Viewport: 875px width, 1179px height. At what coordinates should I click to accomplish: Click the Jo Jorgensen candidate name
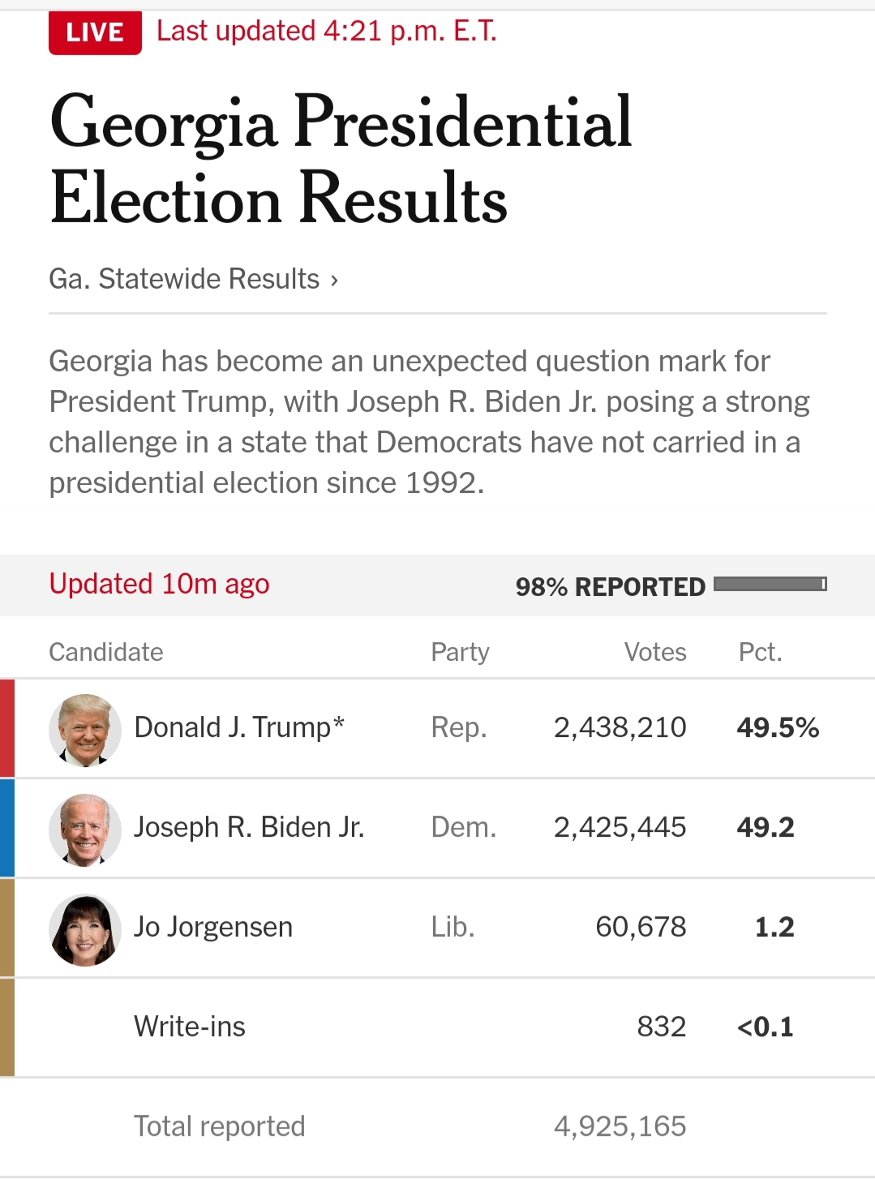click(x=213, y=927)
